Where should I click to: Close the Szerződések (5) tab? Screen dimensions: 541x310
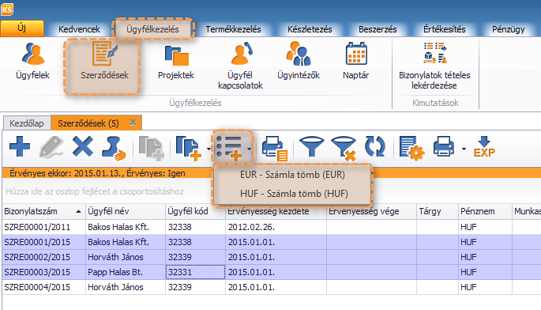(133, 123)
